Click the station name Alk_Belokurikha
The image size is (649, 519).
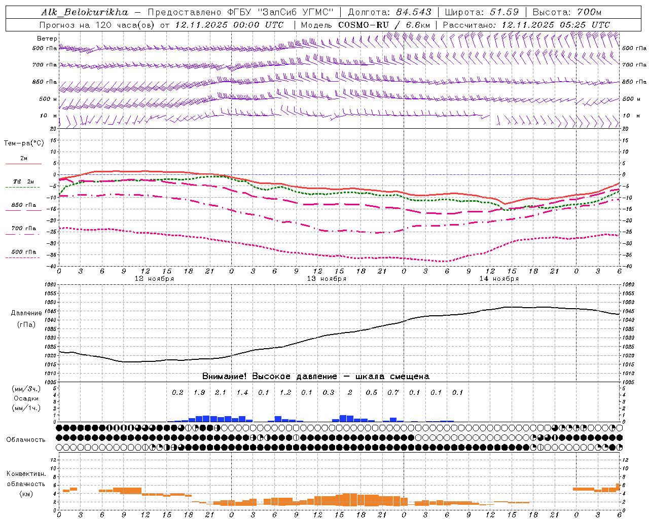(x=85, y=12)
